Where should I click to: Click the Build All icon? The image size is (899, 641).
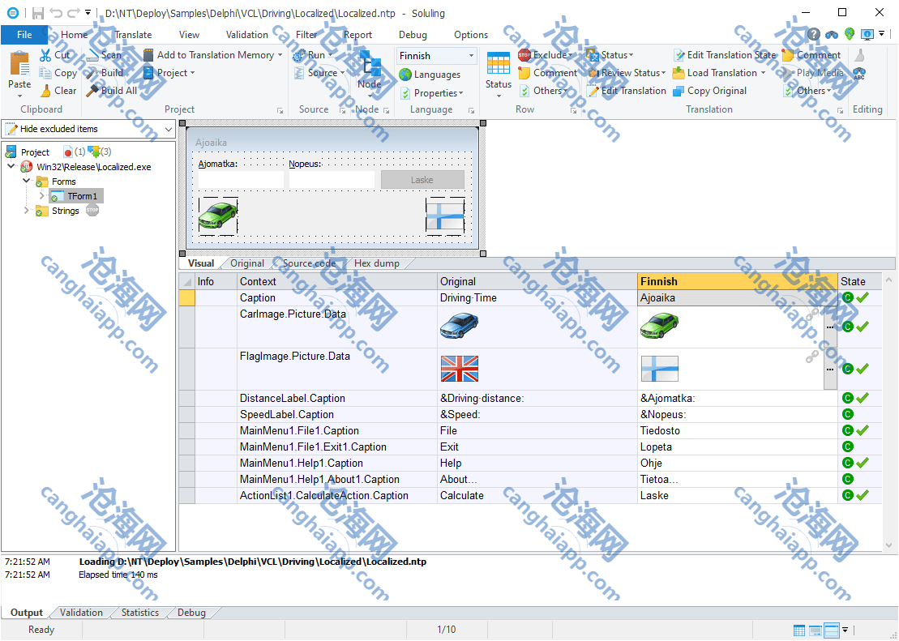(92, 91)
